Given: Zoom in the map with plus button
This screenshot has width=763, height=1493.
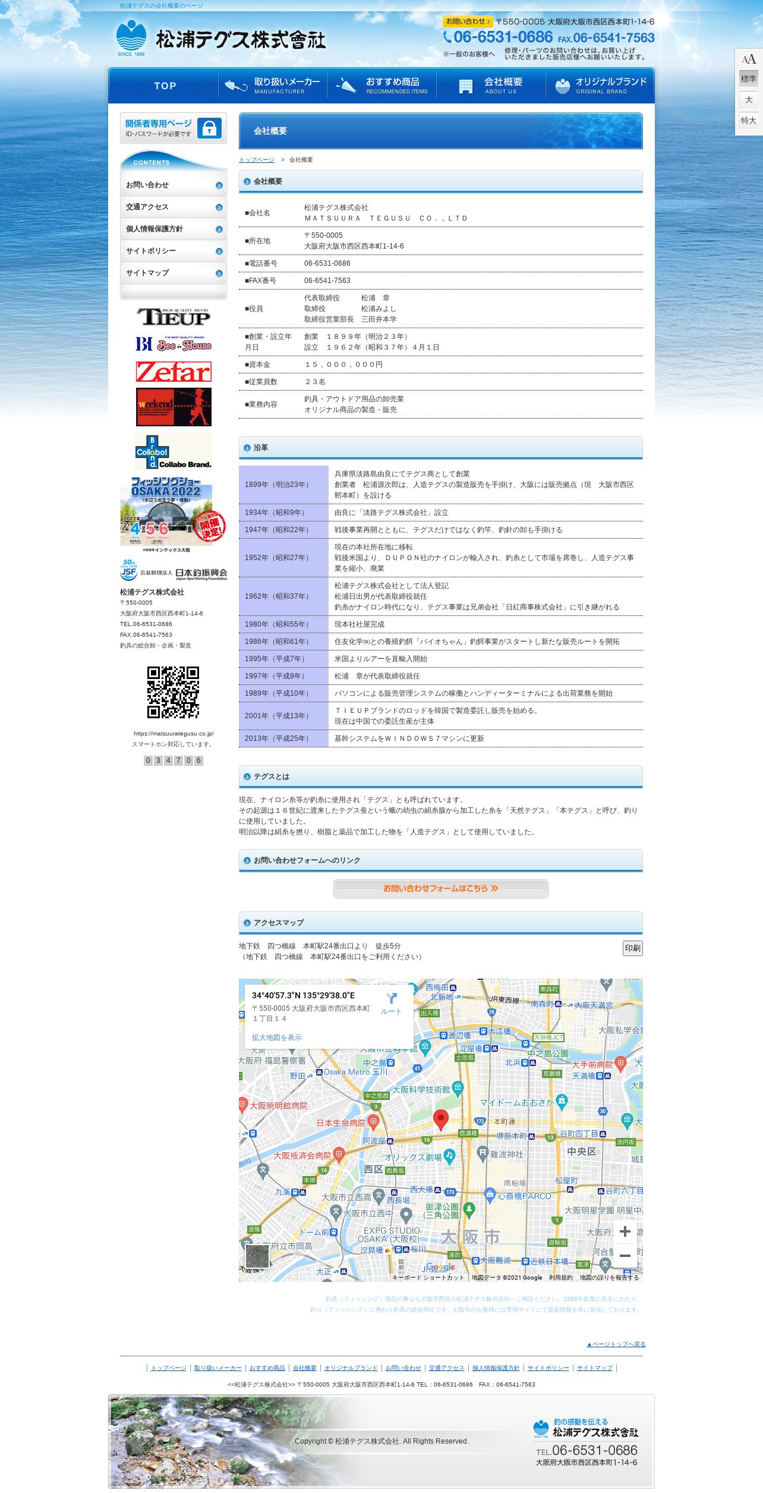Looking at the screenshot, I should click(625, 1231).
